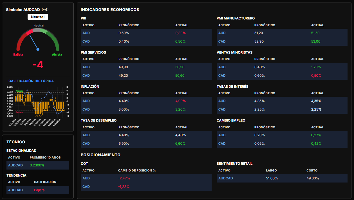This screenshot has height=200, width=354.
Task: Click CAD in the PMI Servicios table
Action: pyautogui.click(x=86, y=76)
